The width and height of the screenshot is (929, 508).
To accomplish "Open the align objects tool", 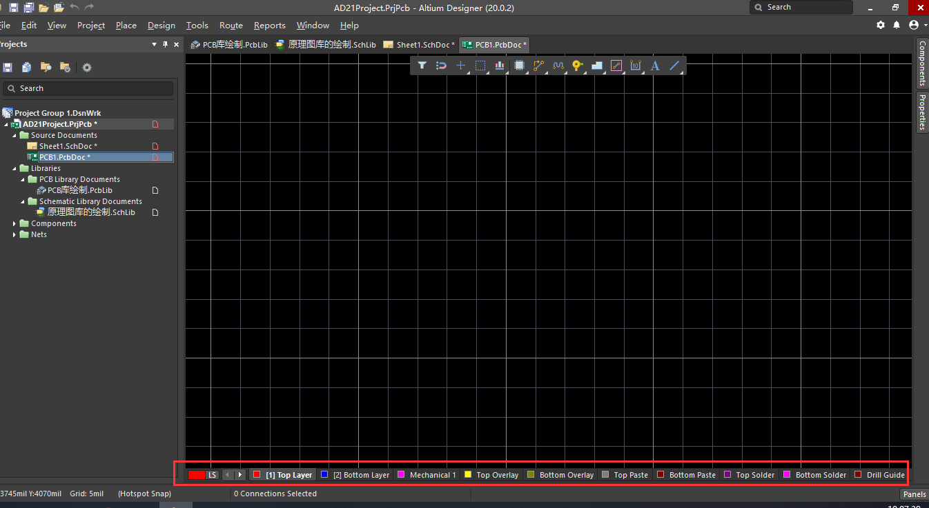I will coord(500,66).
